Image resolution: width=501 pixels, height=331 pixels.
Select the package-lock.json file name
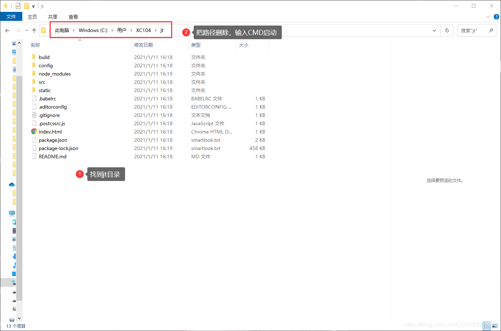(x=59, y=148)
